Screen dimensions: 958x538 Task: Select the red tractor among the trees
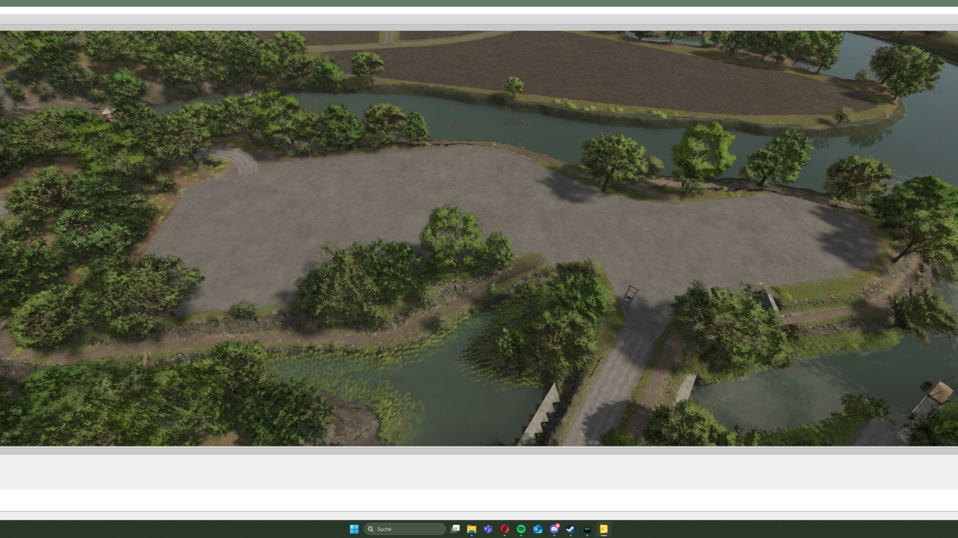tap(108, 116)
